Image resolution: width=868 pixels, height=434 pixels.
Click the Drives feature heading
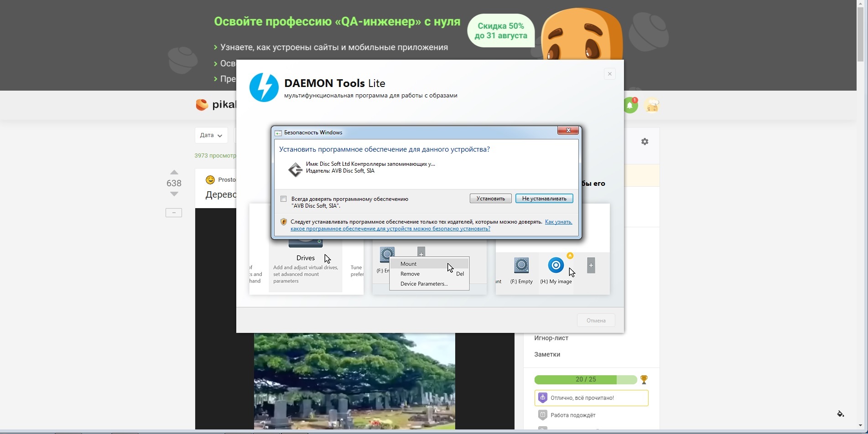pos(305,258)
